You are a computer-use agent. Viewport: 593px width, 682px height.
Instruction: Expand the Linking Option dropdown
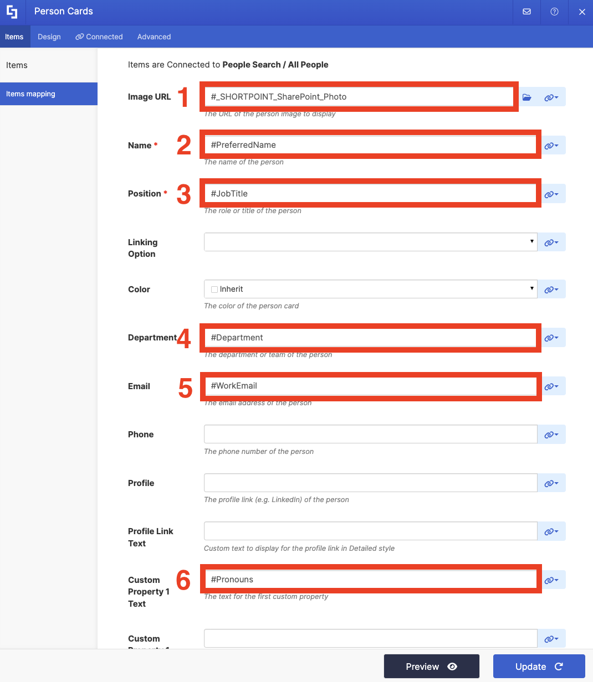click(370, 242)
